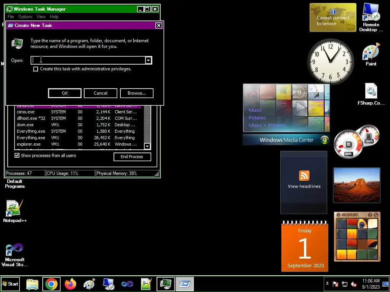390x292 pixels.
Task: Click CPU Usage: 11% in status bar
Action: 70,173
